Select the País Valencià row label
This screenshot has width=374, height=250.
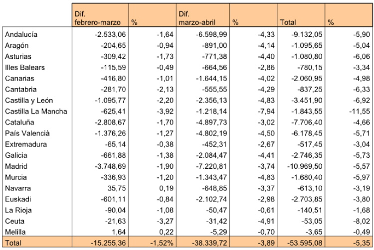[27, 133]
